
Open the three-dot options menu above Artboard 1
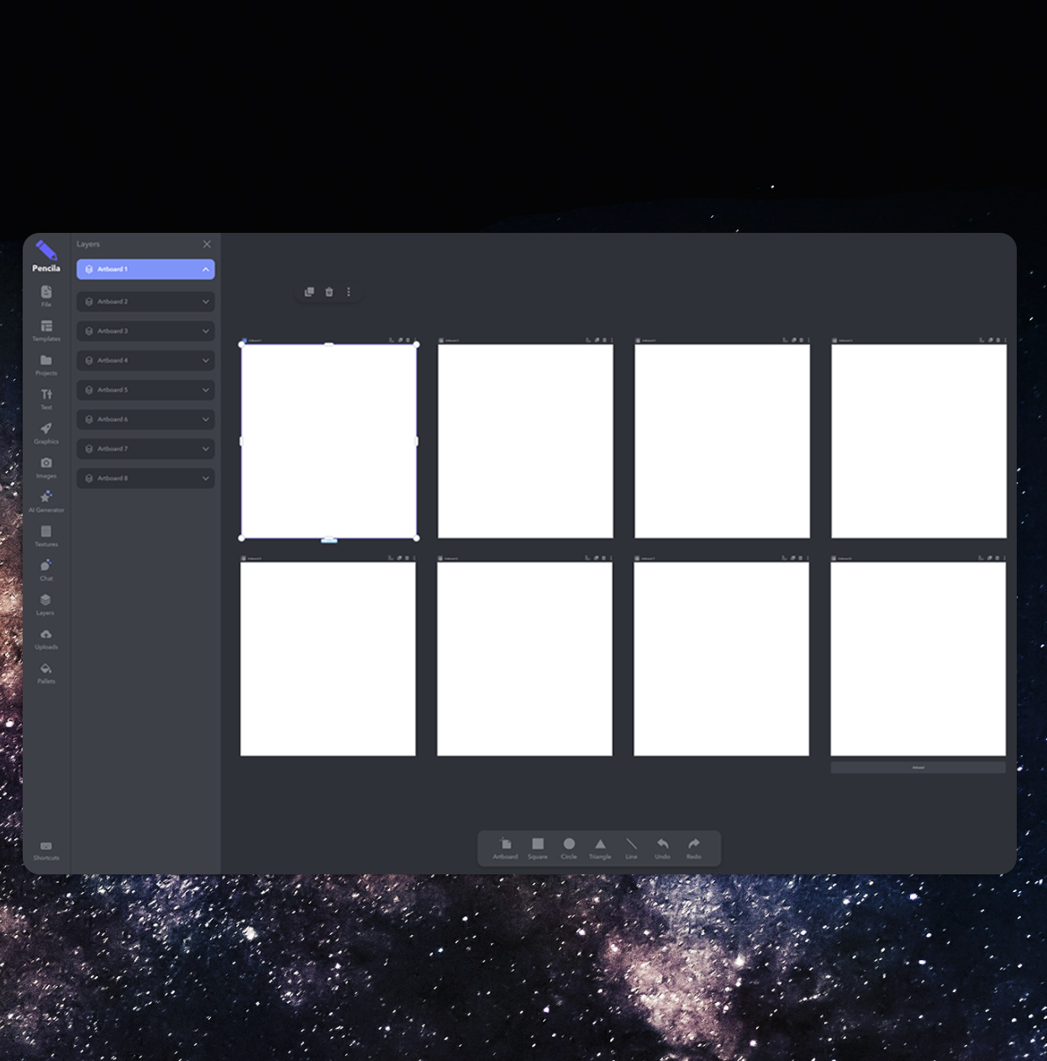point(349,292)
